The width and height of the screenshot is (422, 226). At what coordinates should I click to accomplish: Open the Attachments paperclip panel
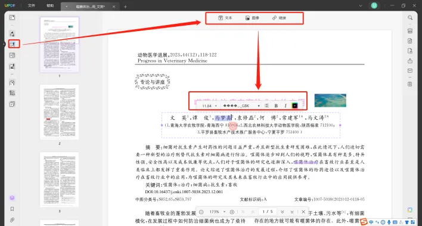12,220
